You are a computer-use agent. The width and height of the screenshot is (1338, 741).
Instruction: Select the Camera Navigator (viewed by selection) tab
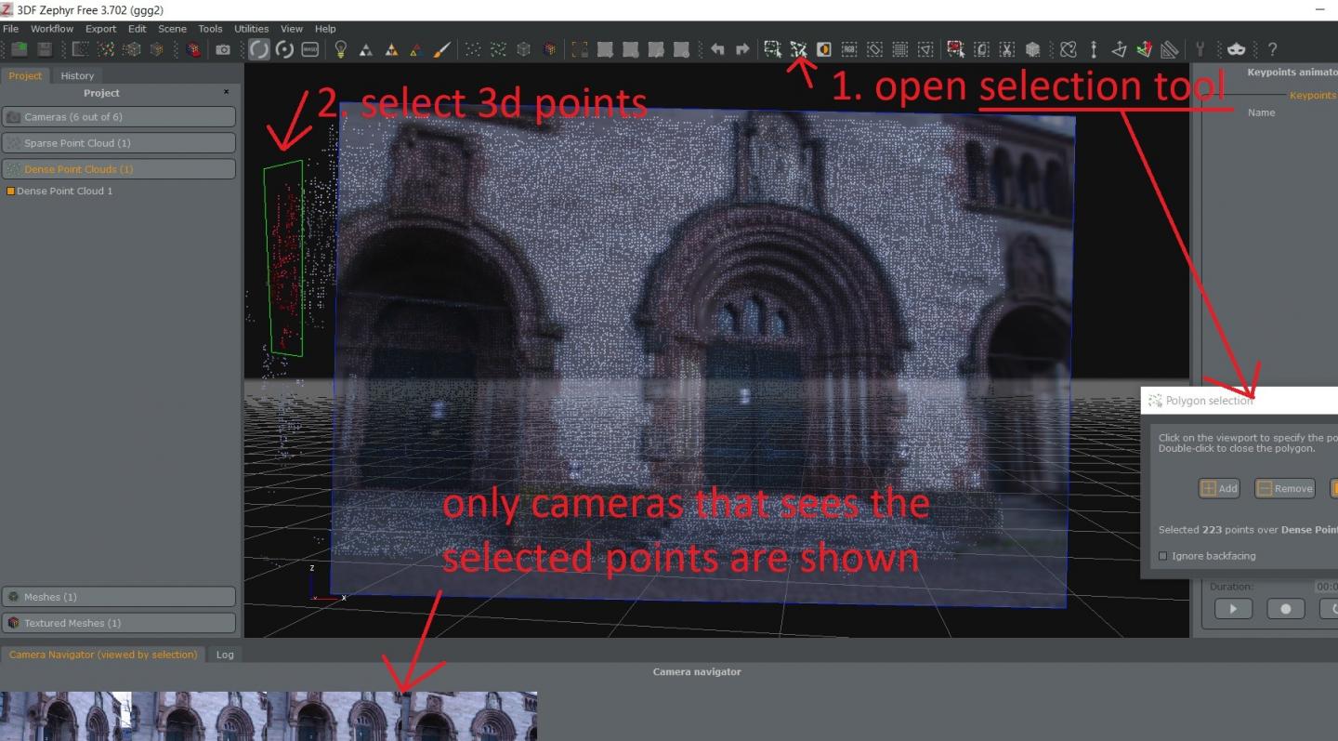tap(103, 655)
